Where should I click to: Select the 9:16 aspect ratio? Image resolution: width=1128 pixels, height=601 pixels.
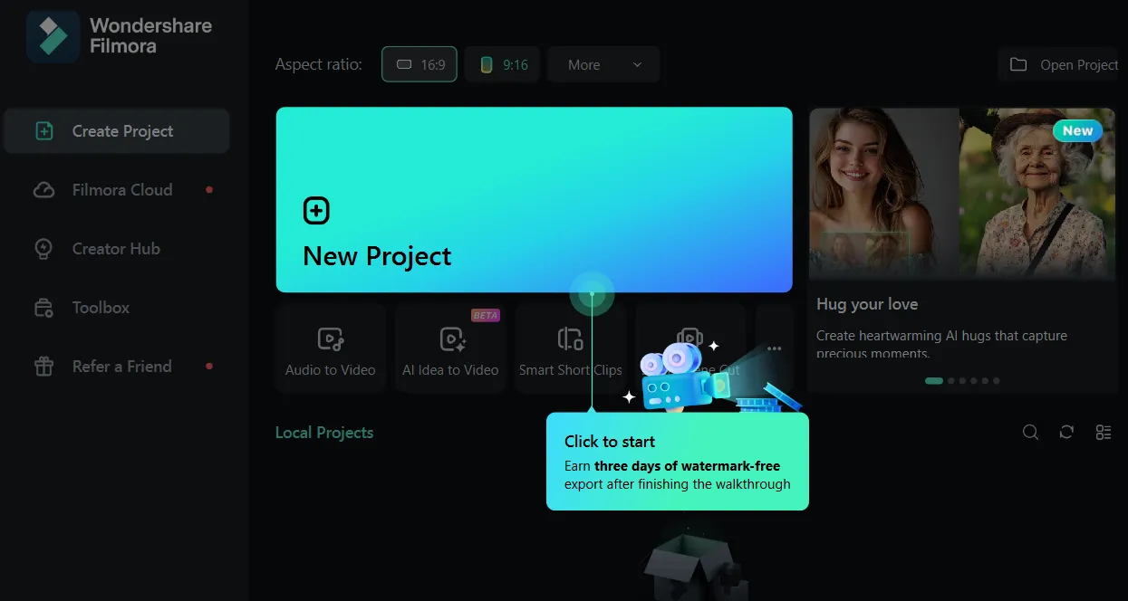pos(503,64)
